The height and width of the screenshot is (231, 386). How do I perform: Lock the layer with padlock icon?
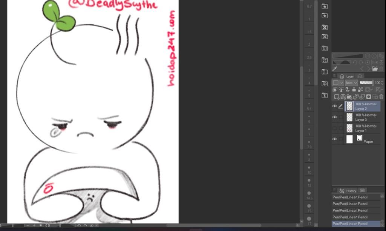(354, 89)
